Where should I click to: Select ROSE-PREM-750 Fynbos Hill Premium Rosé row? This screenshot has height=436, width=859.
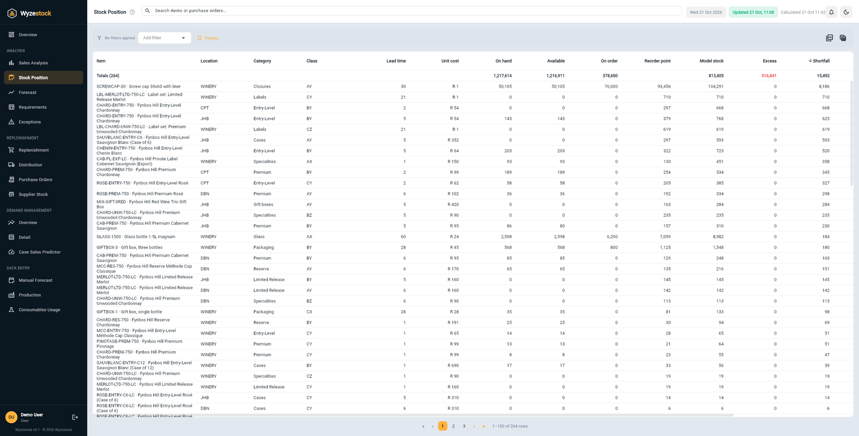(x=472, y=194)
